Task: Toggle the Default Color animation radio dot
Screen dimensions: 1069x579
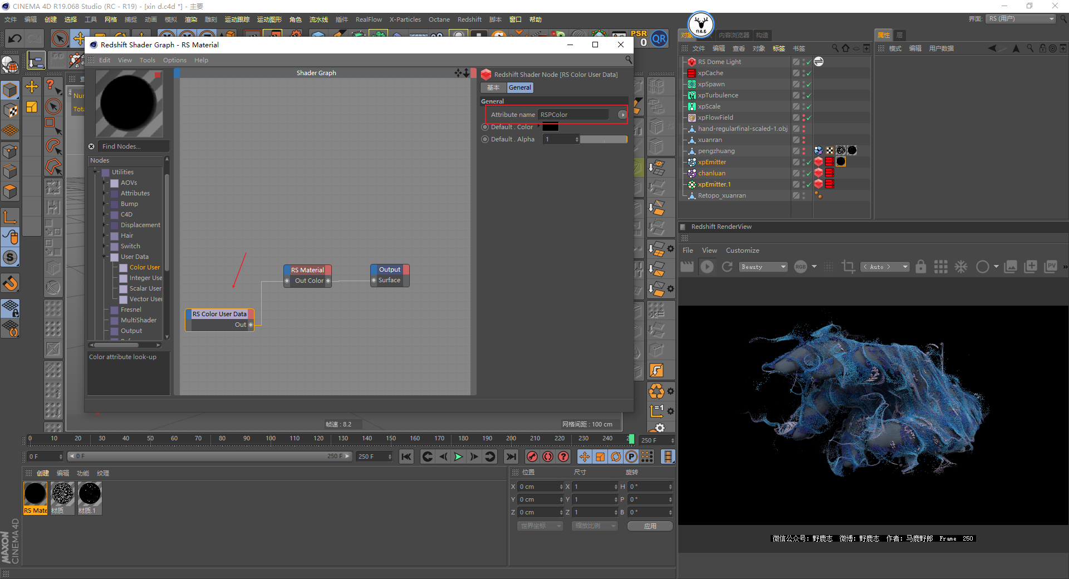Action: point(485,127)
